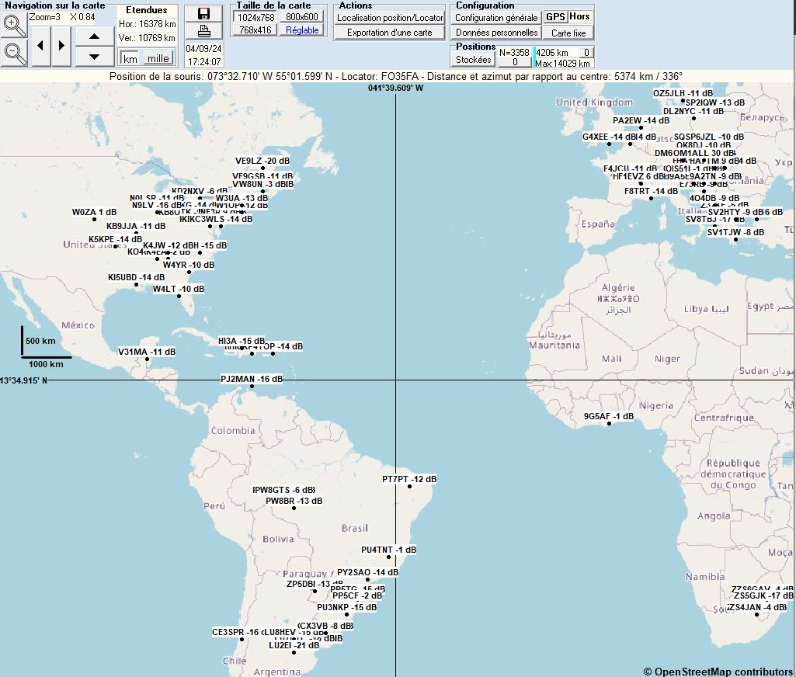Open Configuration générale

495,17
